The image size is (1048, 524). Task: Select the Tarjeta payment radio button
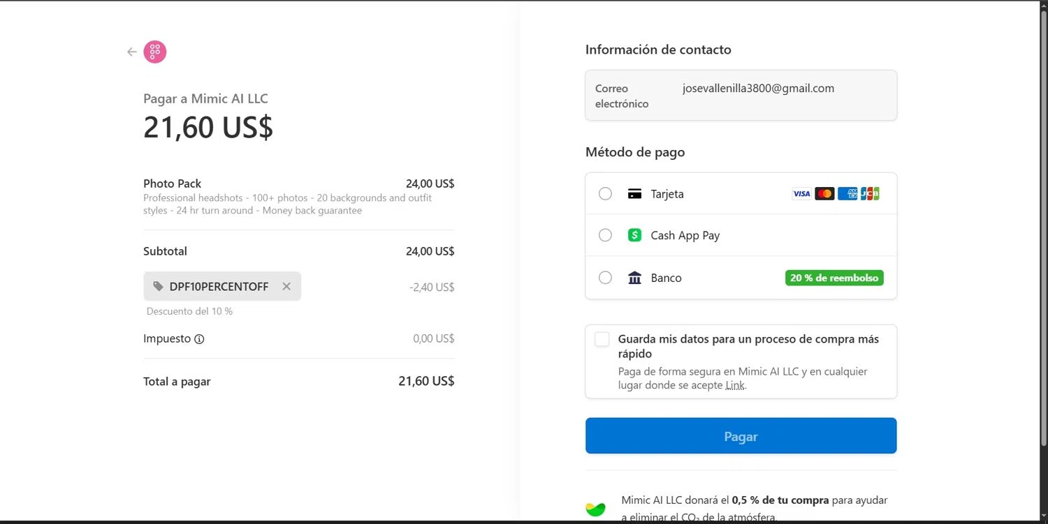605,193
